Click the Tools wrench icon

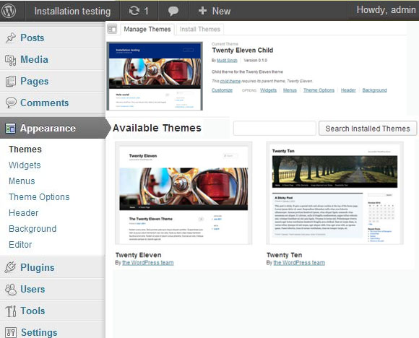[11, 311]
